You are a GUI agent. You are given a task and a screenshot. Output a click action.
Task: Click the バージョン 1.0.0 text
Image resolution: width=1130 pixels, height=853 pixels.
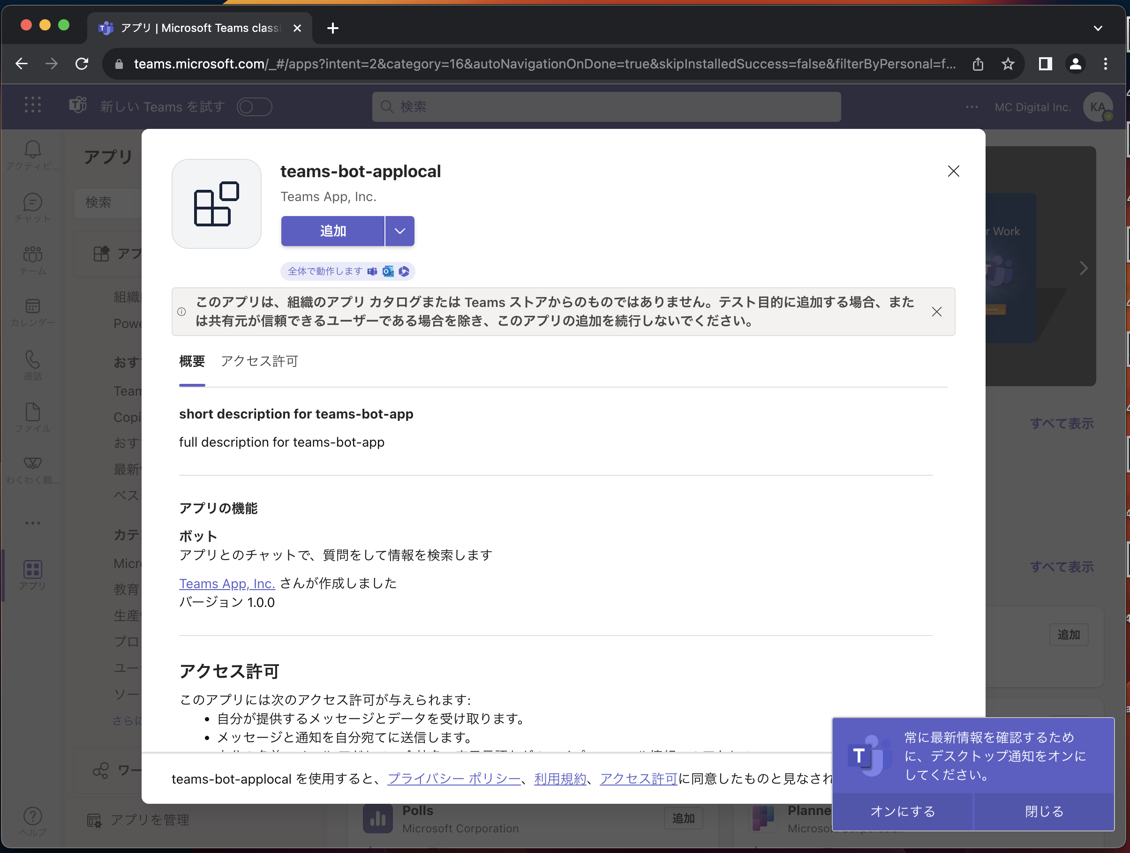tap(227, 603)
